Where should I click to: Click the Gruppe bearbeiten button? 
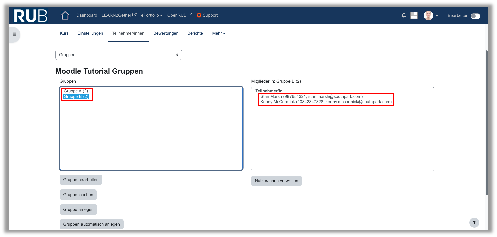coord(81,180)
